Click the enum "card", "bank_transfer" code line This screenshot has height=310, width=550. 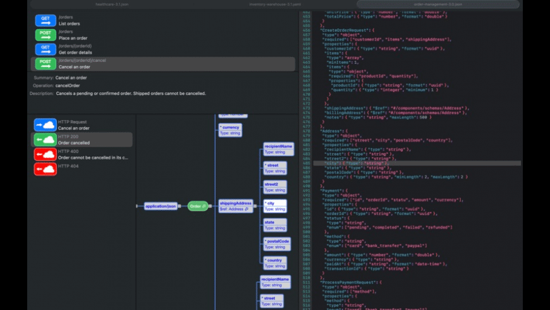coord(377,245)
